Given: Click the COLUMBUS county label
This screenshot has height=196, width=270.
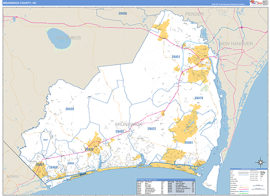Looking at the screenshot, I should 65,38.
